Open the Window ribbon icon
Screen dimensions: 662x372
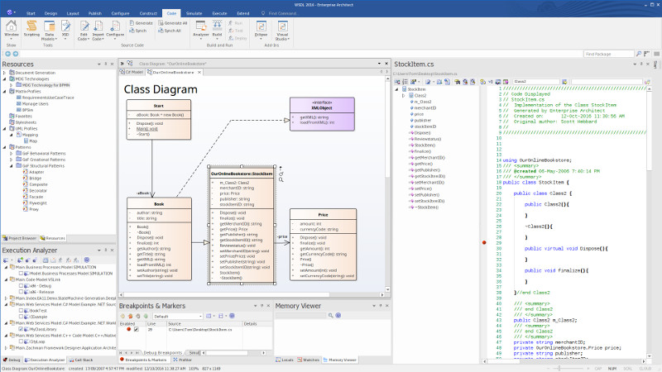coord(12,30)
